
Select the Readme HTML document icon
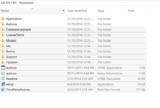pos(3,79)
